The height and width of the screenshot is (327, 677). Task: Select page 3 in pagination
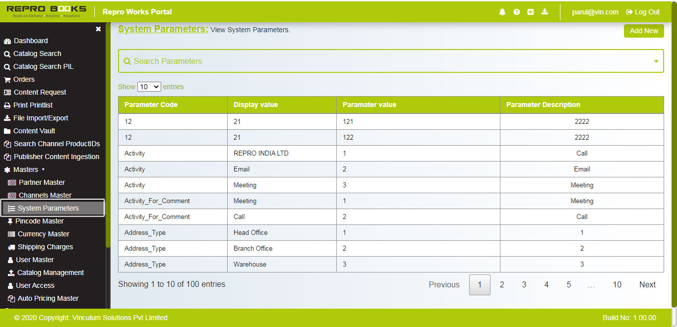pos(524,284)
